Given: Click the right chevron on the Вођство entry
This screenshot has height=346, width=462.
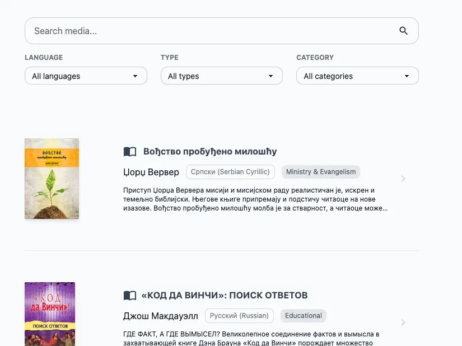Looking at the screenshot, I should click(403, 178).
